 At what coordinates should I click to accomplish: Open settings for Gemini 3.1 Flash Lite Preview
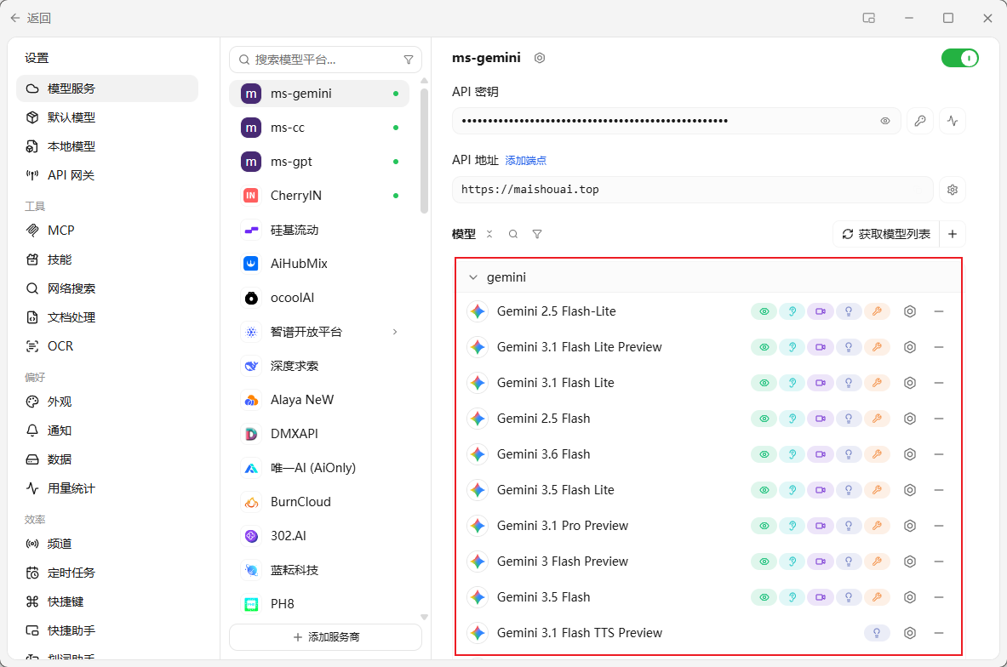909,346
